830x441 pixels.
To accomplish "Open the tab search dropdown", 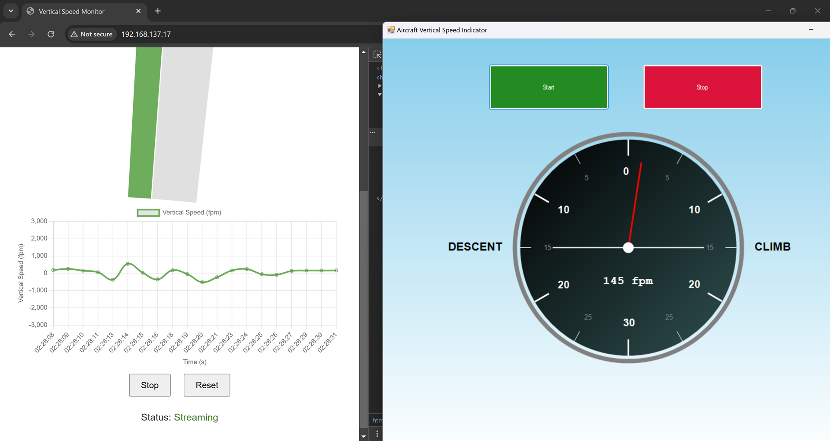I will click(11, 11).
